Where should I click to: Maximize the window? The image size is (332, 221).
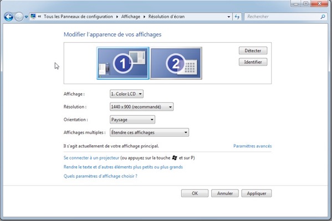[306, 3]
